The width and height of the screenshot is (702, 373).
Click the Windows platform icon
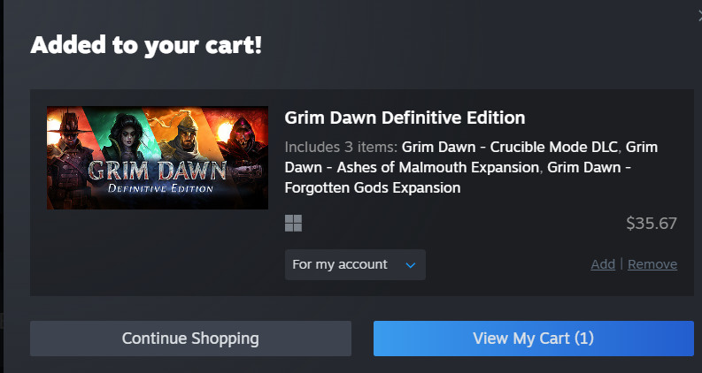pos(293,224)
